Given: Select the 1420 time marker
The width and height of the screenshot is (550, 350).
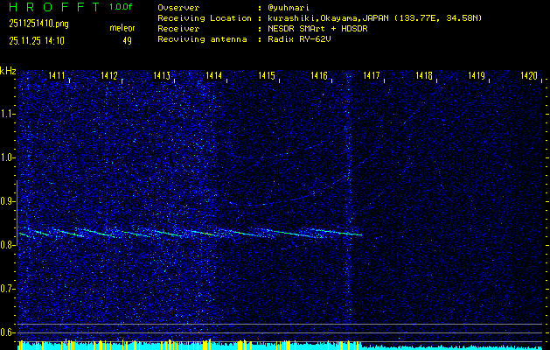Looking at the screenshot, I should tap(528, 77).
